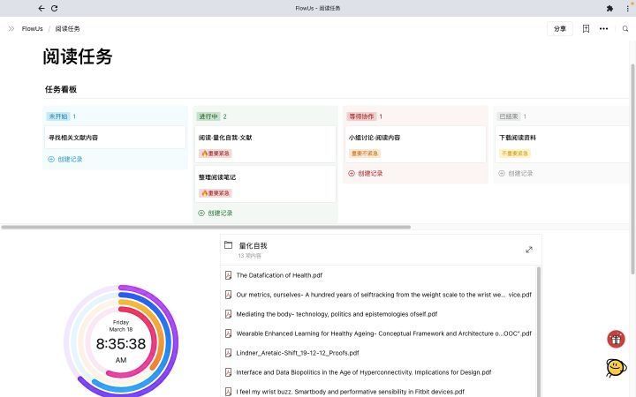Click the red gift icon
The image size is (636, 397).
coord(616,339)
